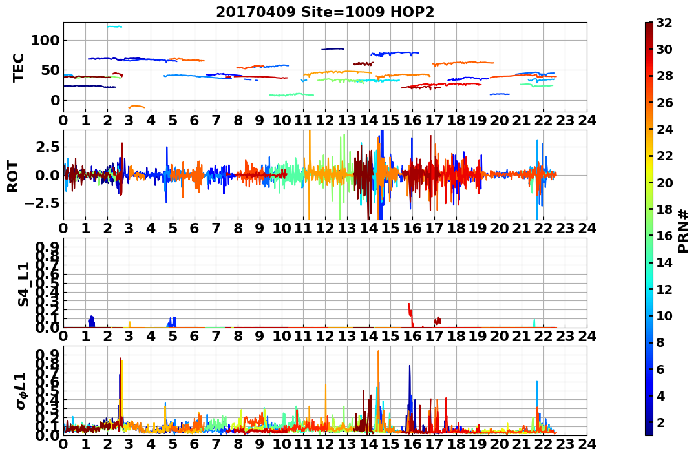696x458 pixels.
Task: Click hour 12 tick under TEC panel
Action: coord(325,120)
